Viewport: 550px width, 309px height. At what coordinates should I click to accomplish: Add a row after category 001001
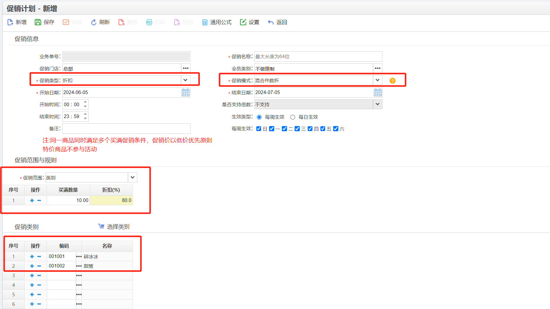[32, 257]
